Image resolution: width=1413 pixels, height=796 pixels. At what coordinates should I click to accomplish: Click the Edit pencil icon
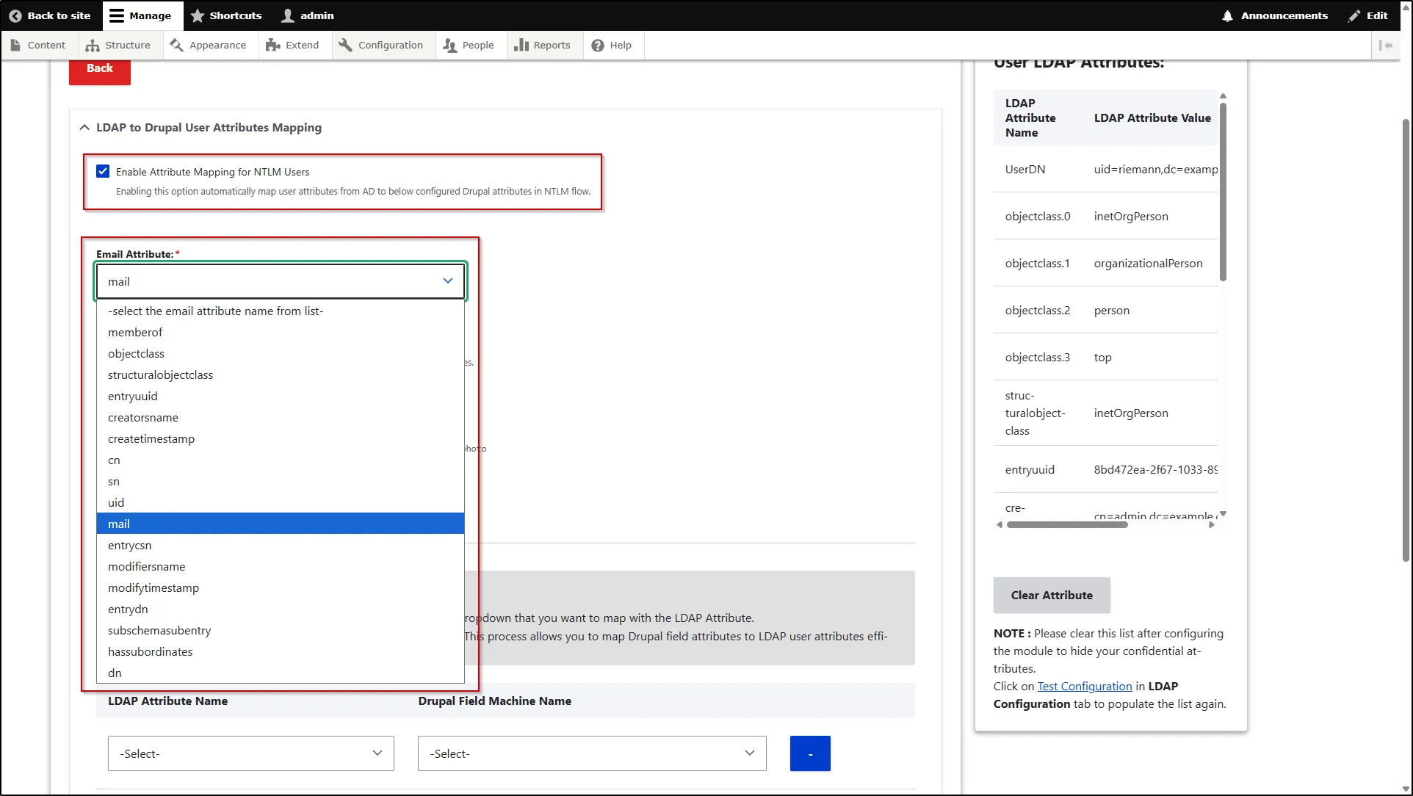coord(1354,15)
